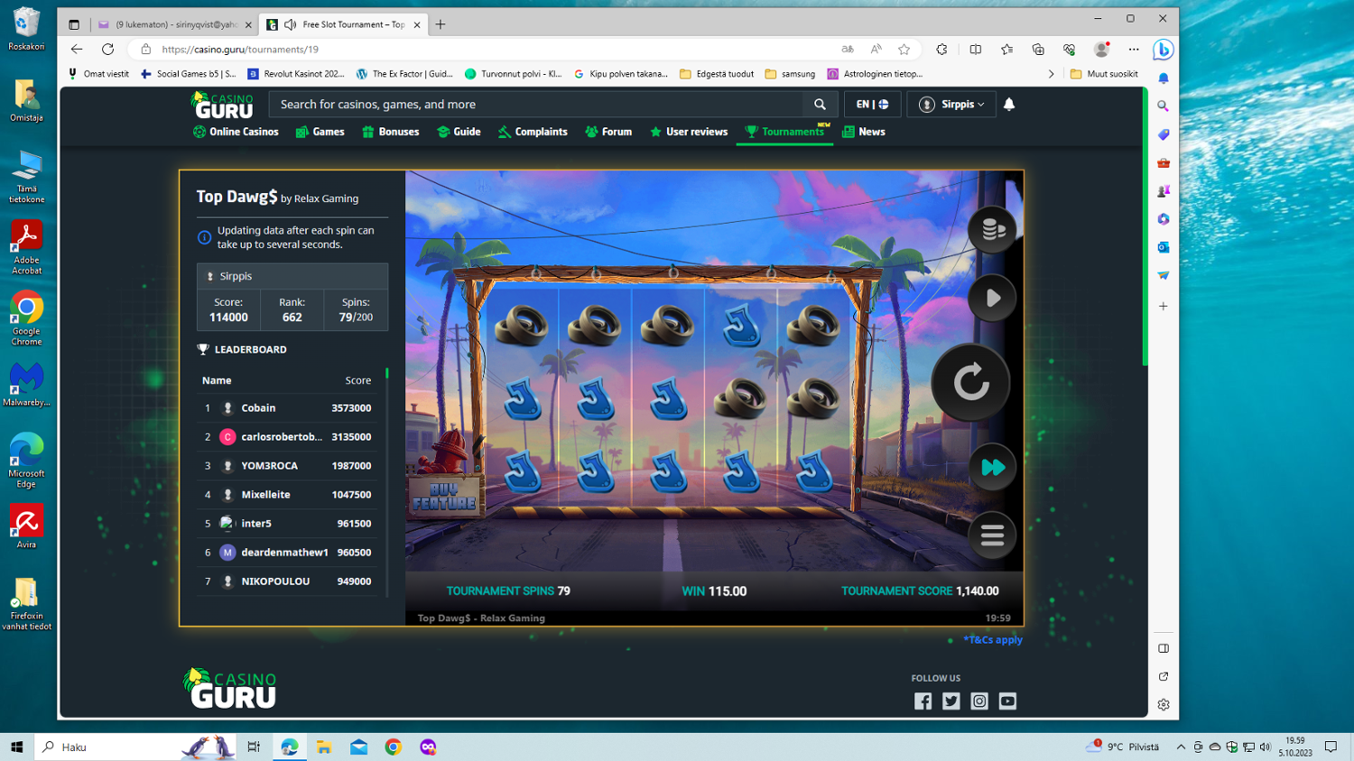Open browser extensions puzzle icon
The width and height of the screenshot is (1354, 761).
(941, 50)
